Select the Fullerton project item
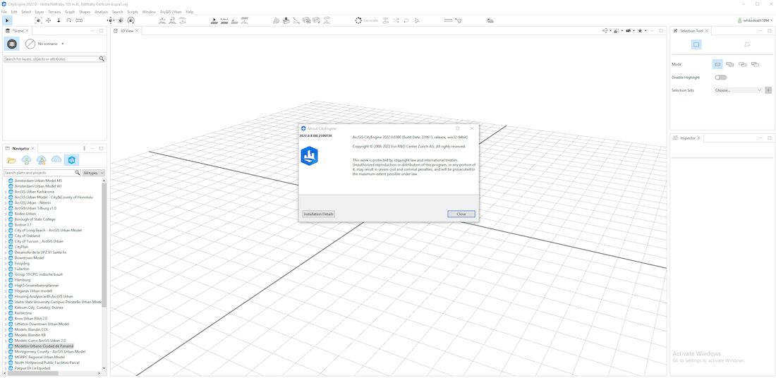 (x=22, y=269)
